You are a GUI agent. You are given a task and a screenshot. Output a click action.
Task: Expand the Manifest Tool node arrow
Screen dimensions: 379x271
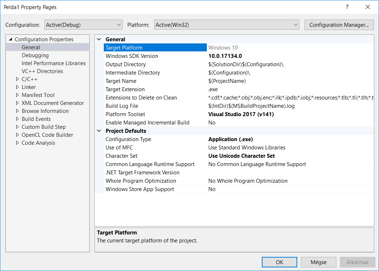point(17,95)
